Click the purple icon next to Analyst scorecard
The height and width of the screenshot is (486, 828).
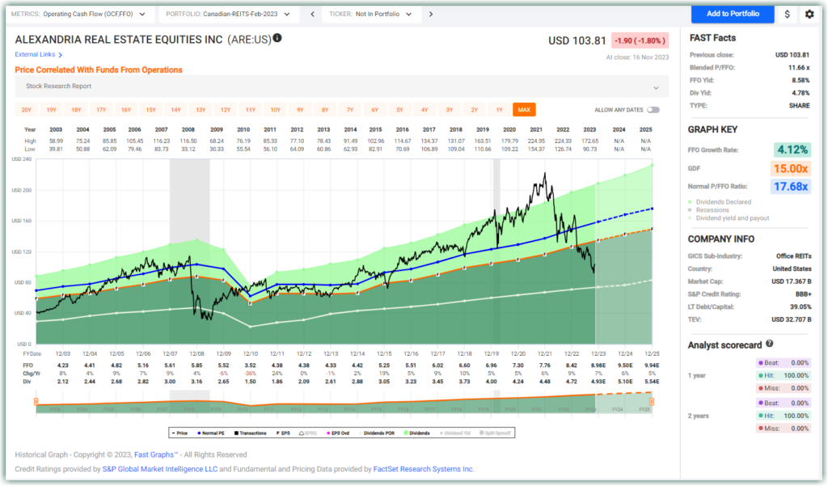pos(761,362)
